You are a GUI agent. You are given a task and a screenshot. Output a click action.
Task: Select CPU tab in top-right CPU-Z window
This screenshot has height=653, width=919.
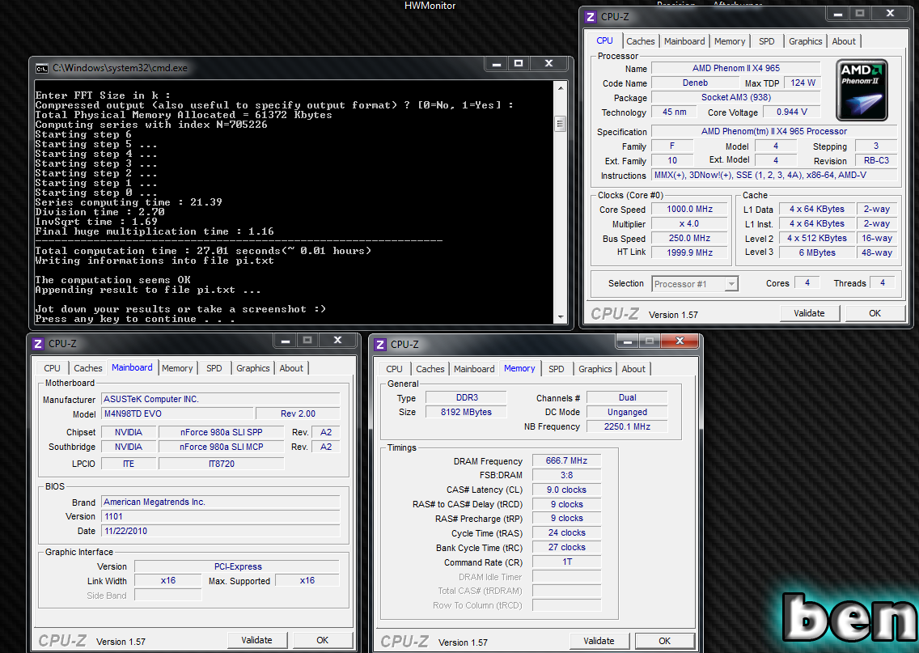[605, 40]
